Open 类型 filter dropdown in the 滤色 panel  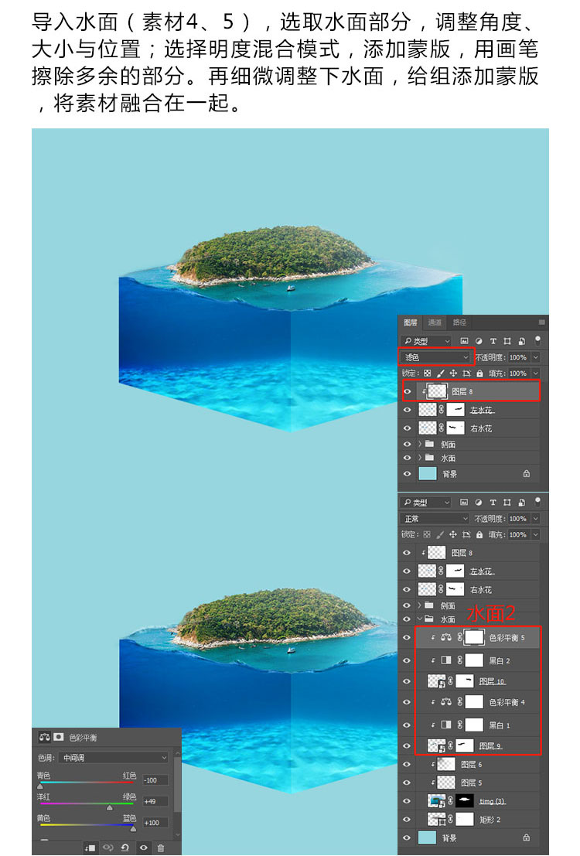point(427,341)
